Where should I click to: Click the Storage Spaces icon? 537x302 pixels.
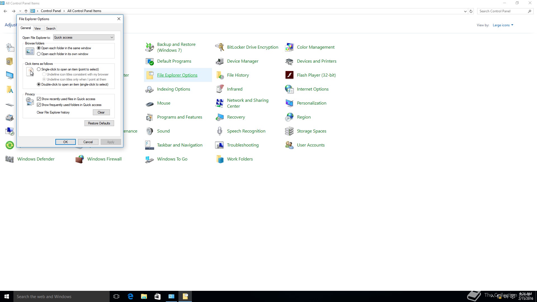click(289, 131)
